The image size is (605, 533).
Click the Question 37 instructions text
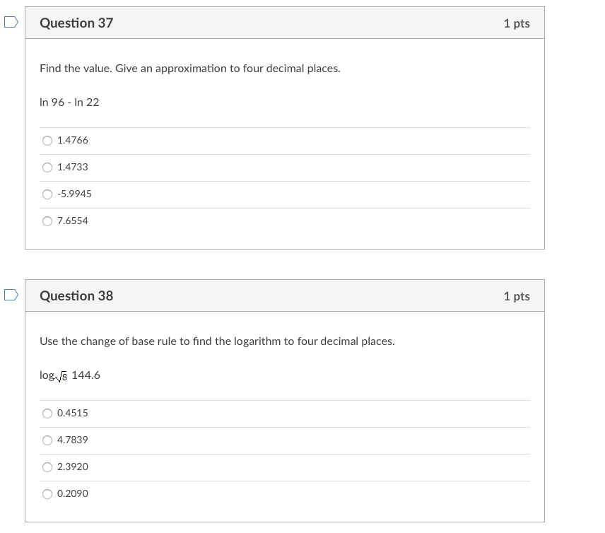[x=189, y=68]
